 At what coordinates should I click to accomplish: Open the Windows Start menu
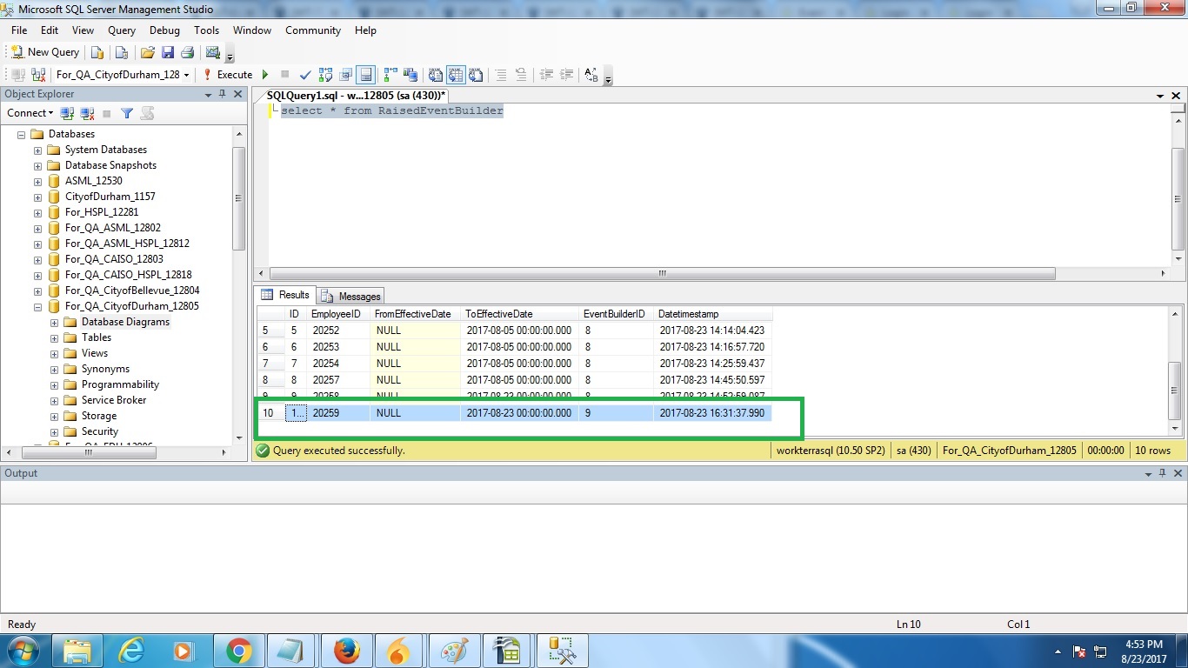point(23,650)
